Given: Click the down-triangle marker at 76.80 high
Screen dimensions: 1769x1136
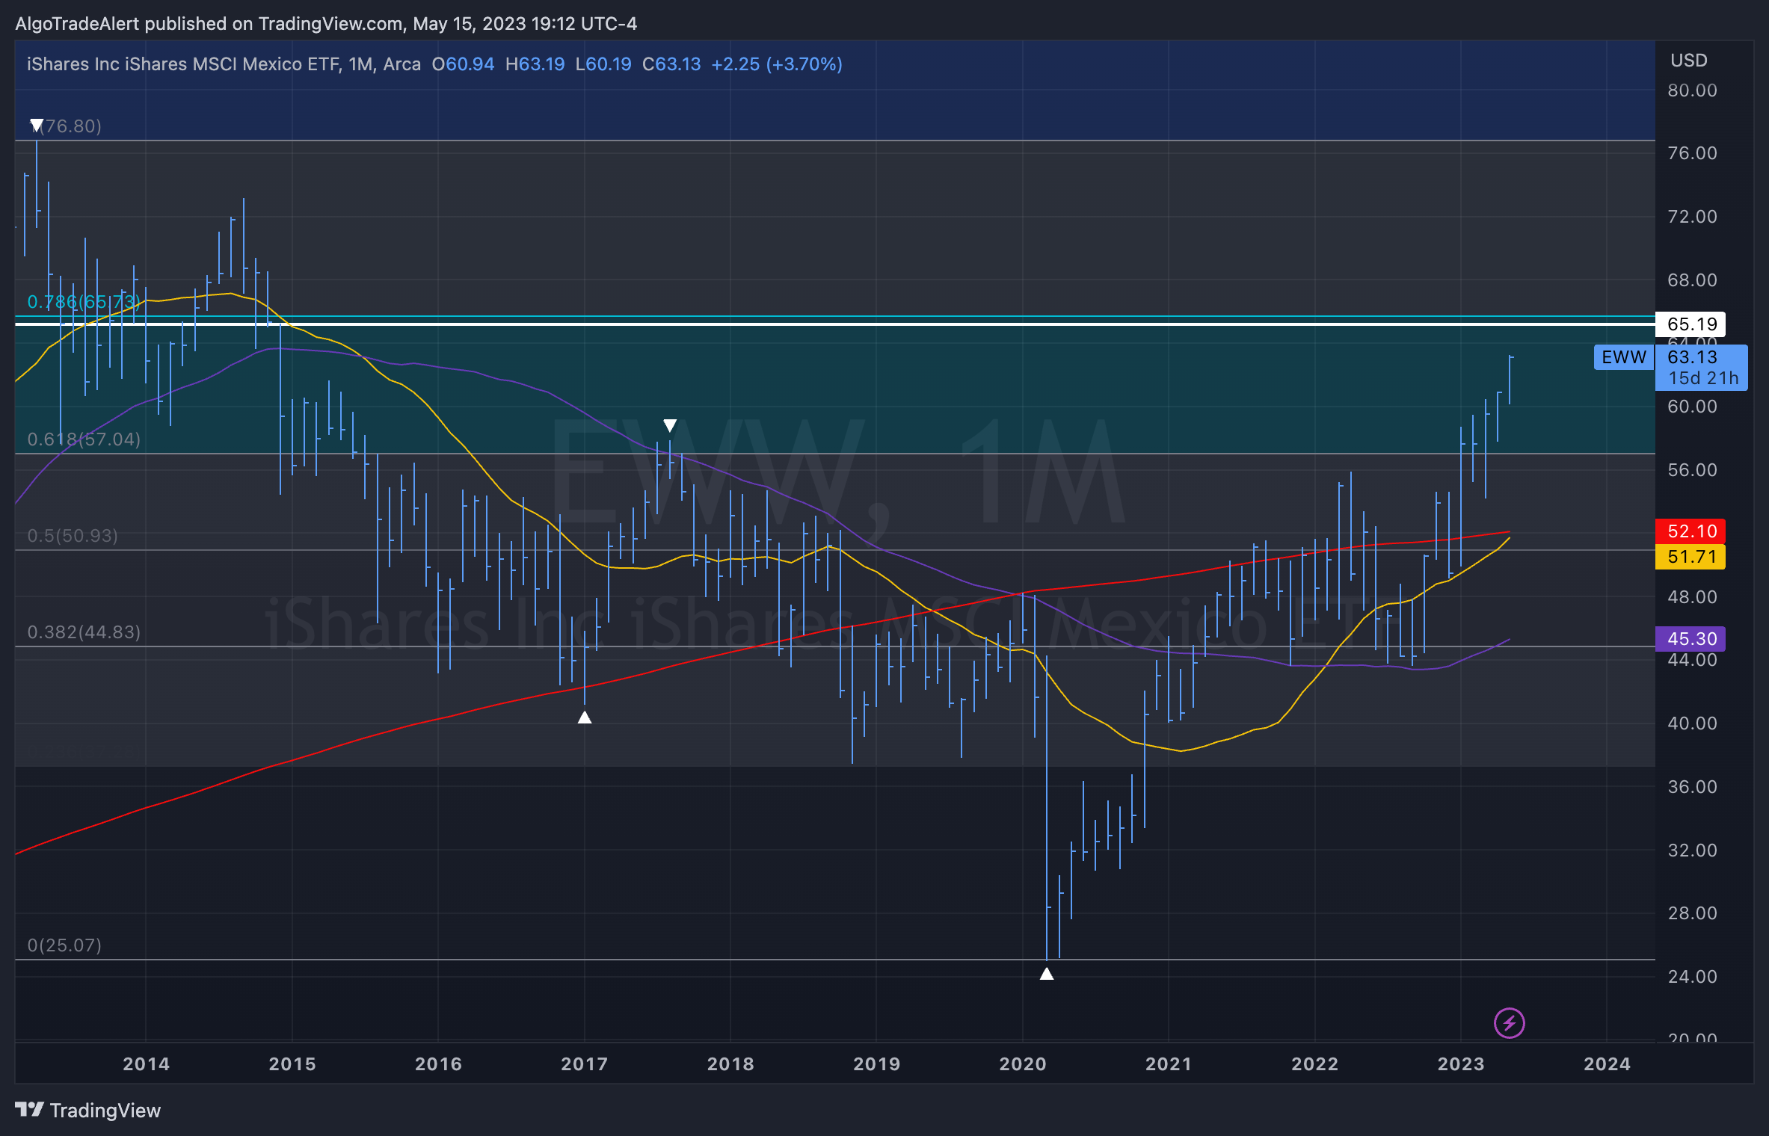Looking at the screenshot, I should tap(36, 125).
